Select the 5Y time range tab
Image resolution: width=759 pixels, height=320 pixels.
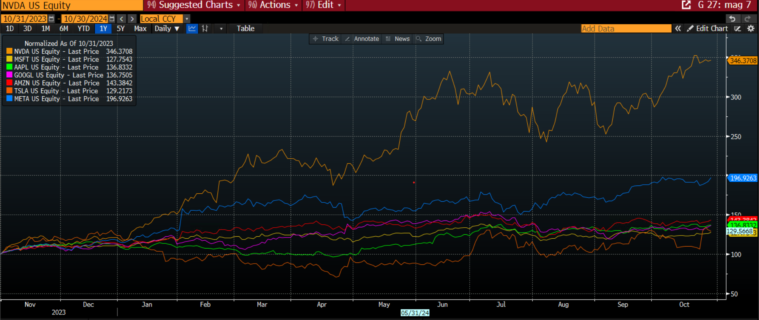121,28
